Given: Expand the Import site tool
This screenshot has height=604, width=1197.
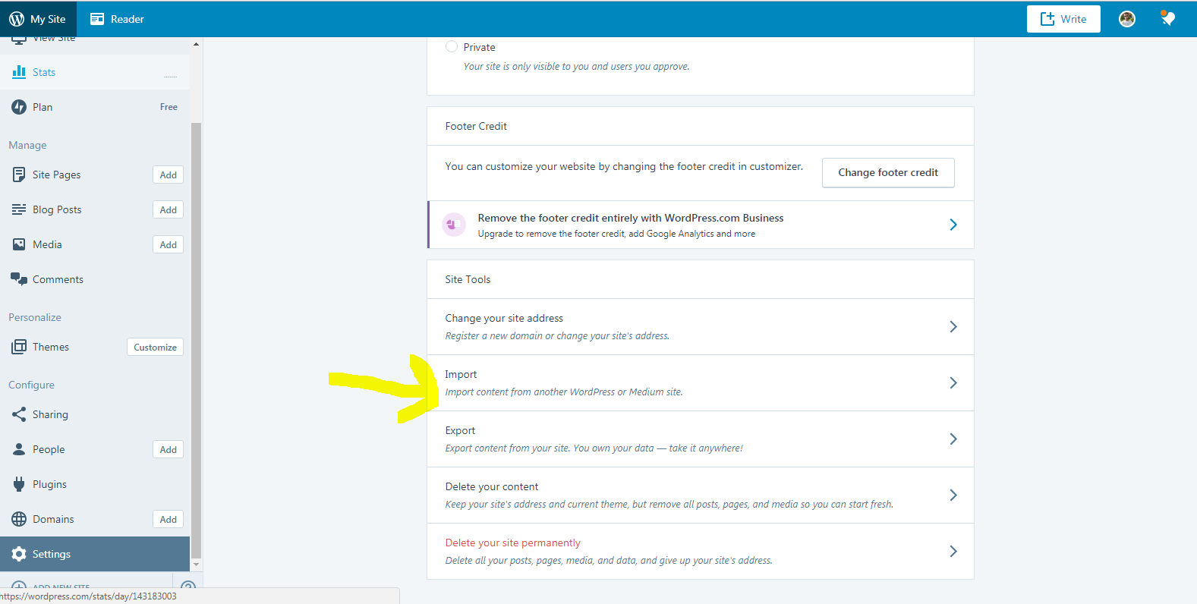Looking at the screenshot, I should [x=953, y=383].
